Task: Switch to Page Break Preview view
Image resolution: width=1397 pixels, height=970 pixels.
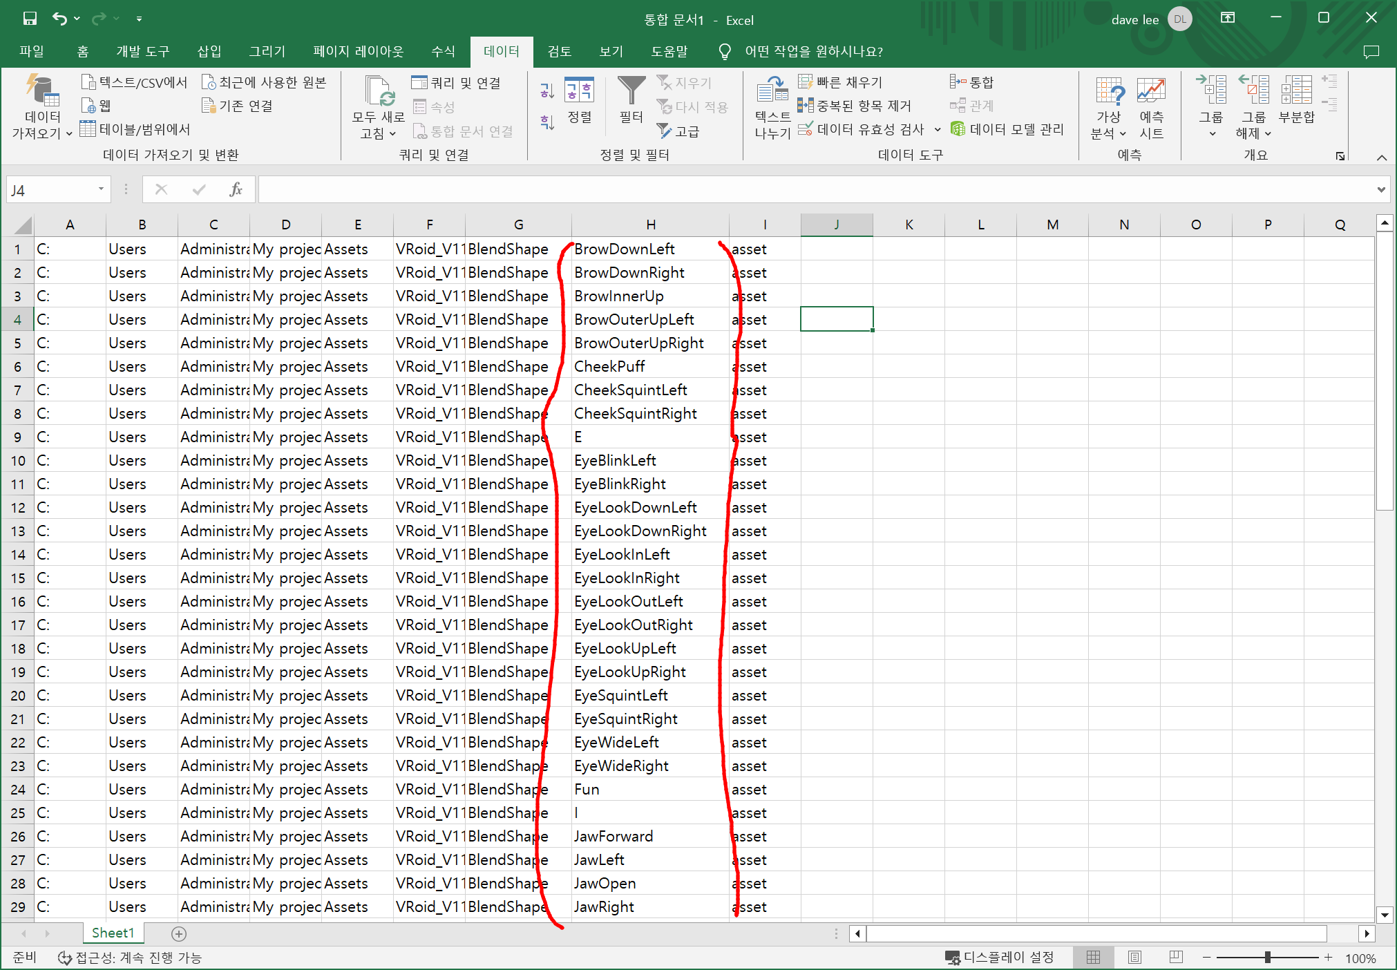Action: click(x=1176, y=957)
